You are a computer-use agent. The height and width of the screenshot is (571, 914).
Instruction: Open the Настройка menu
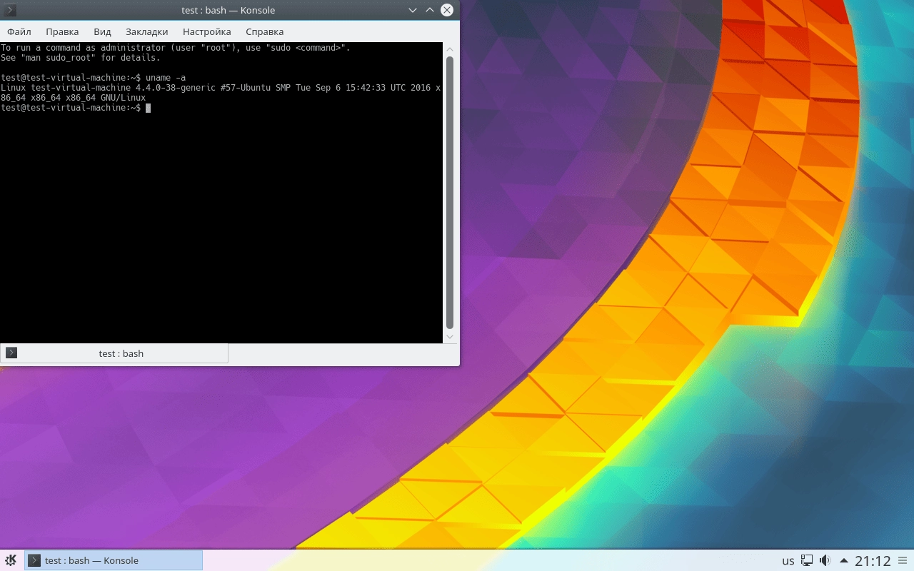click(x=206, y=31)
